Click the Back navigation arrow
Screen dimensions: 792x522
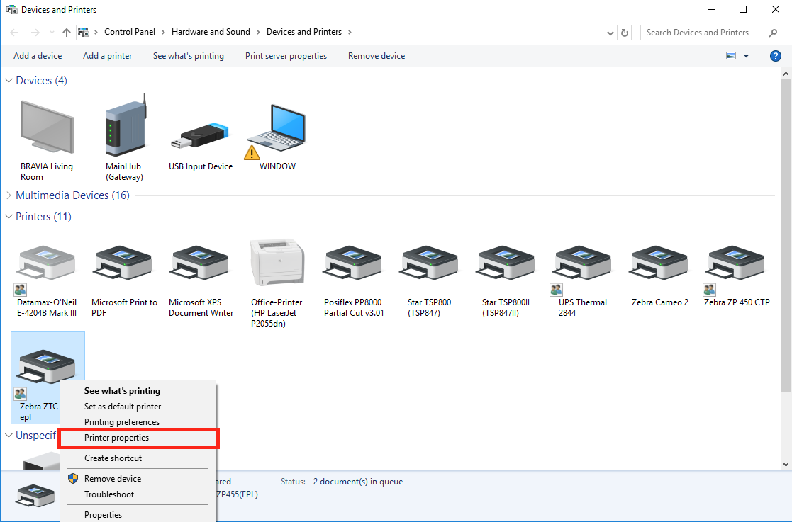(14, 33)
